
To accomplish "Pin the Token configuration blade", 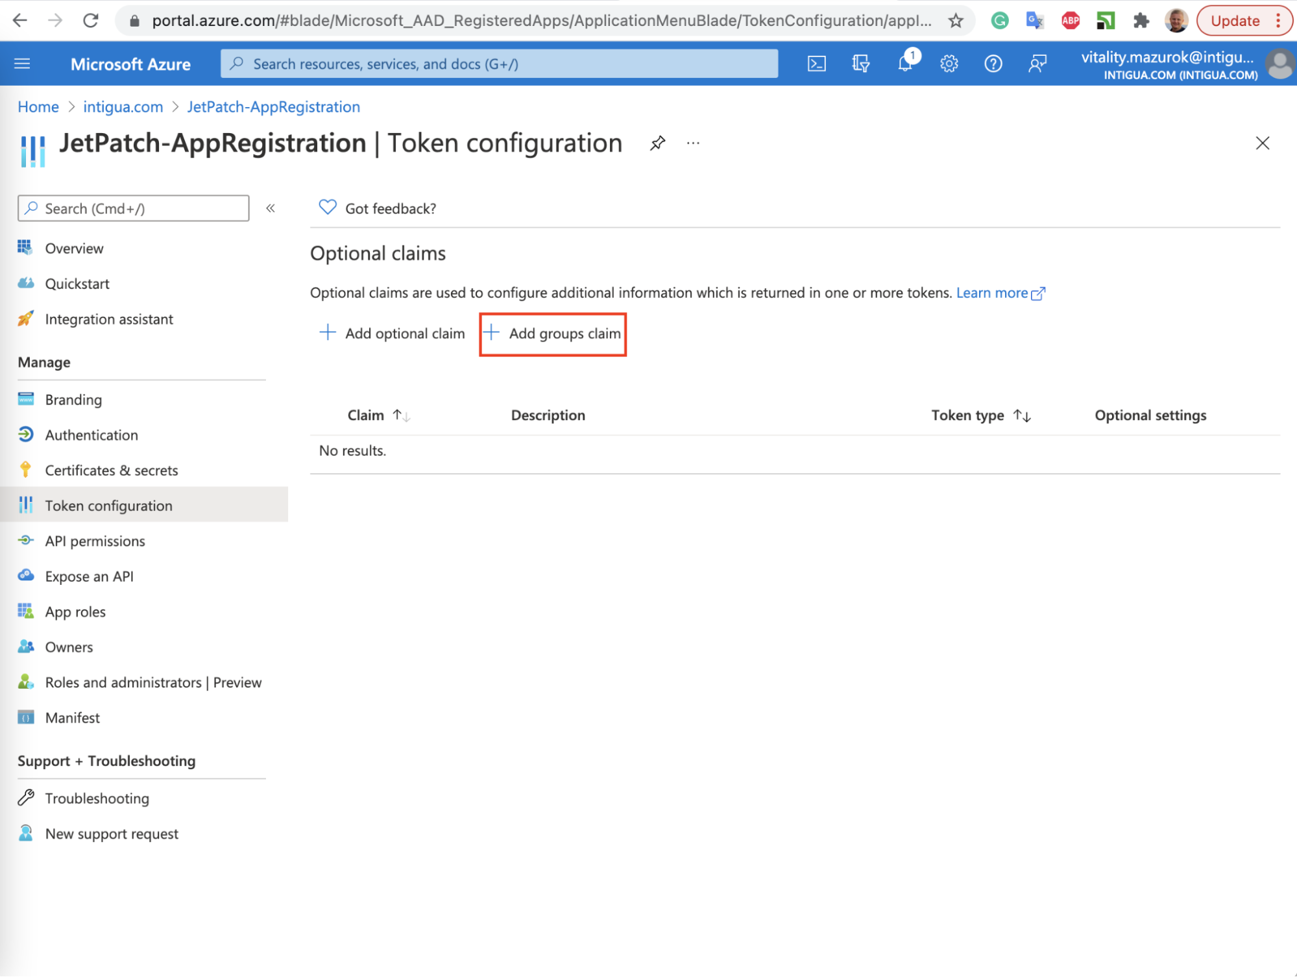I will pyautogui.click(x=657, y=143).
